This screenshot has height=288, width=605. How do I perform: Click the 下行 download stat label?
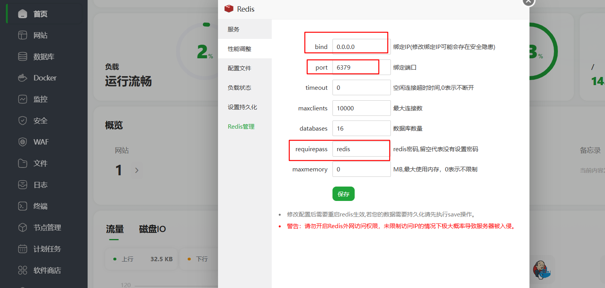202,259
